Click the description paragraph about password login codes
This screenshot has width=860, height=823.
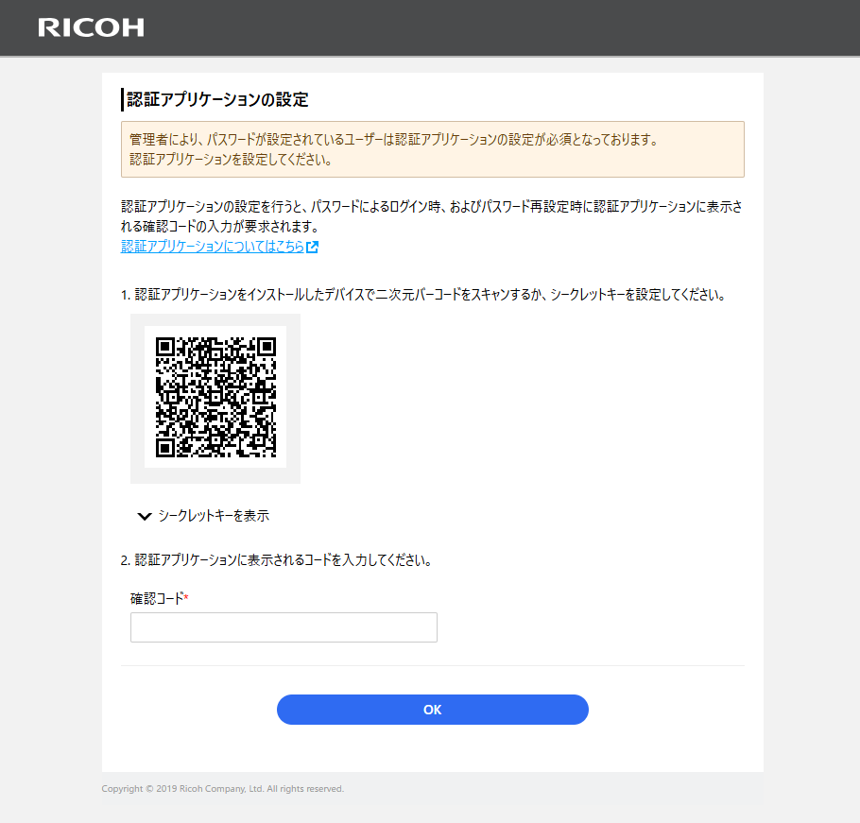click(x=432, y=216)
